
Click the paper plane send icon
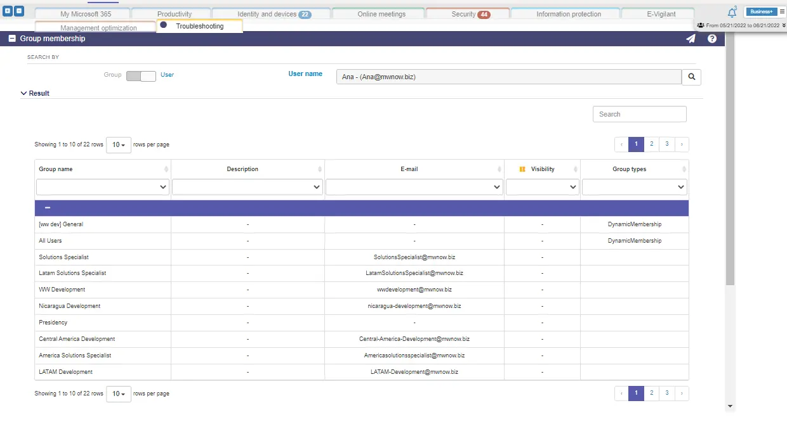[691, 39]
